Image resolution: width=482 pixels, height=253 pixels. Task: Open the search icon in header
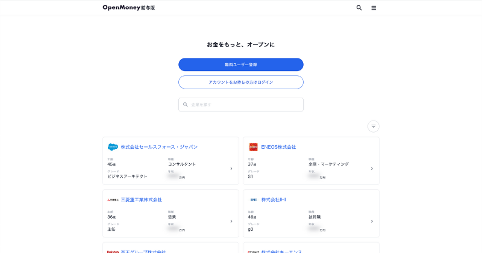[359, 8]
